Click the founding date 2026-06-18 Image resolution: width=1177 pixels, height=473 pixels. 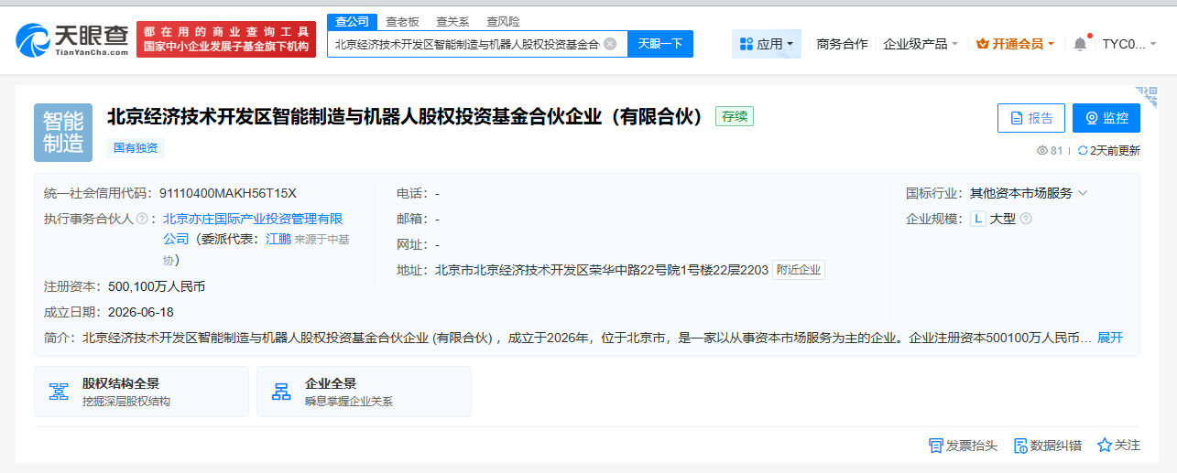coord(141,312)
